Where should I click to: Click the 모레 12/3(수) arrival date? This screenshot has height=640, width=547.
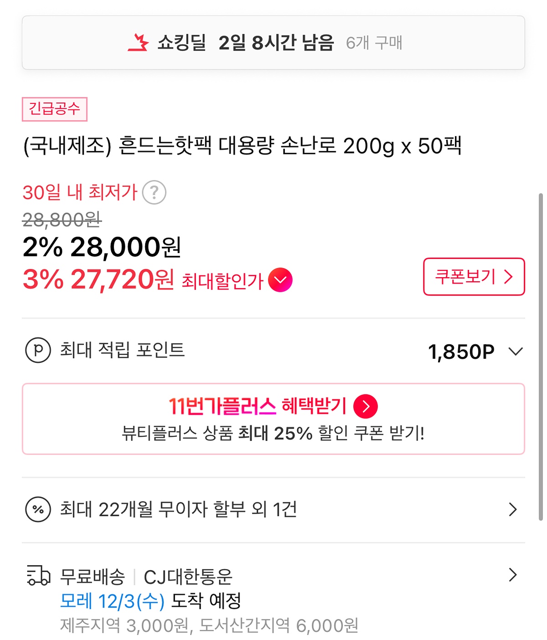point(112,601)
